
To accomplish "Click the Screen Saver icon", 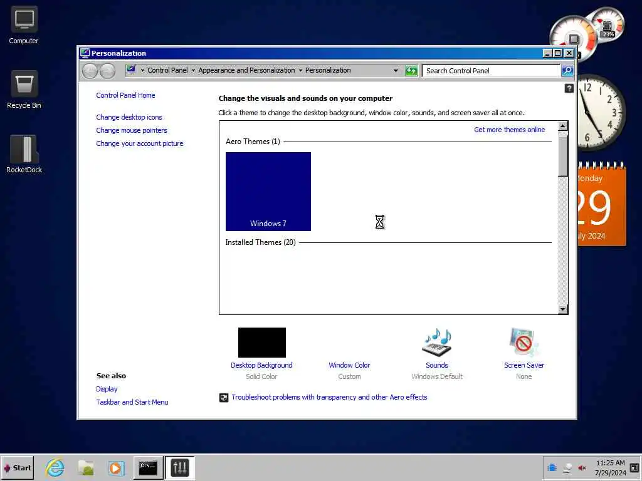I will pos(524,343).
